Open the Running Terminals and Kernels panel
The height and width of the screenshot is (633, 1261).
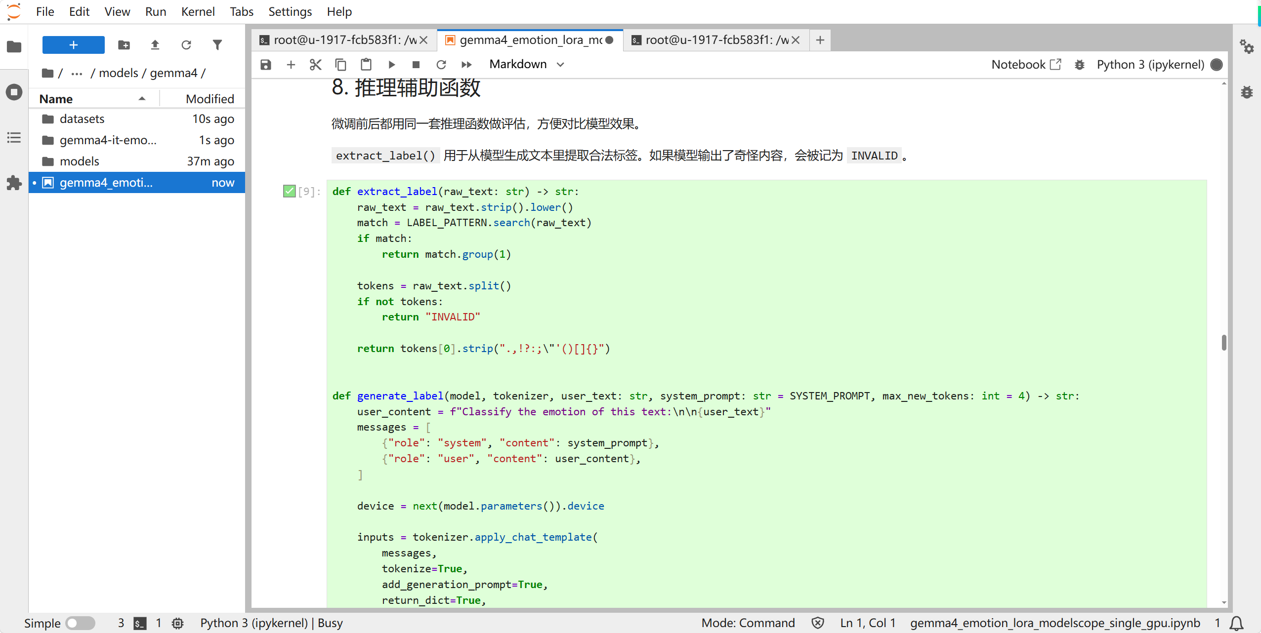14,92
